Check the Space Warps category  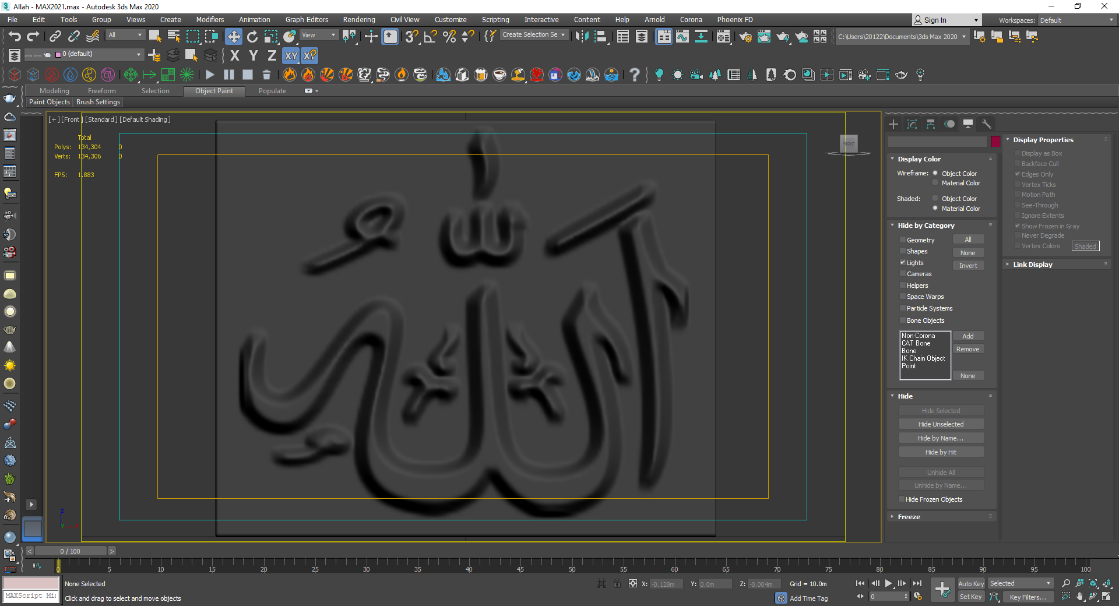[903, 297]
